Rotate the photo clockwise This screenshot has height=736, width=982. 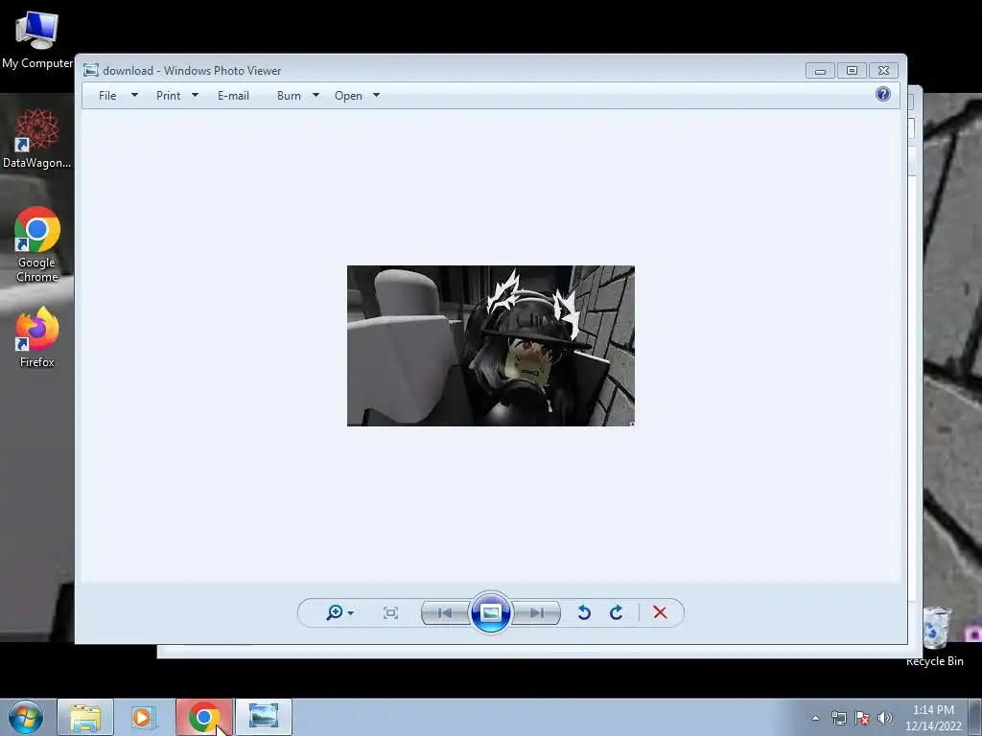tap(617, 612)
